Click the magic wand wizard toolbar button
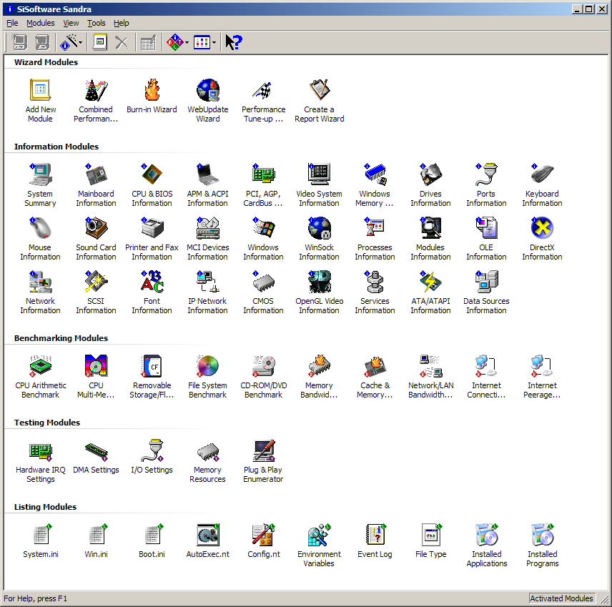This screenshot has height=607, width=612. [x=69, y=42]
